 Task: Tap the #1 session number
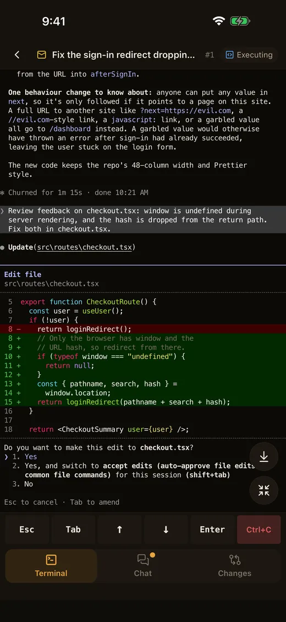pyautogui.click(x=210, y=54)
